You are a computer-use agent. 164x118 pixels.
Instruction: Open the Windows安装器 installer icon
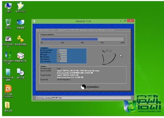pyautogui.click(x=8, y=75)
